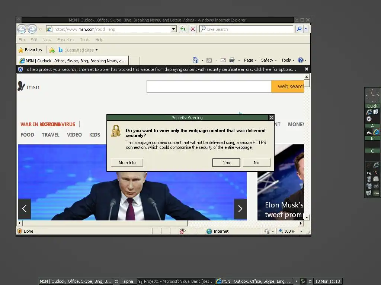Click the Refresh page icon
381x285 pixels.
pos(183,29)
